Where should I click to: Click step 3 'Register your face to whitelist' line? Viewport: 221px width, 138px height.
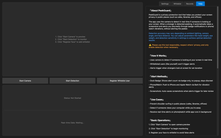171,133
